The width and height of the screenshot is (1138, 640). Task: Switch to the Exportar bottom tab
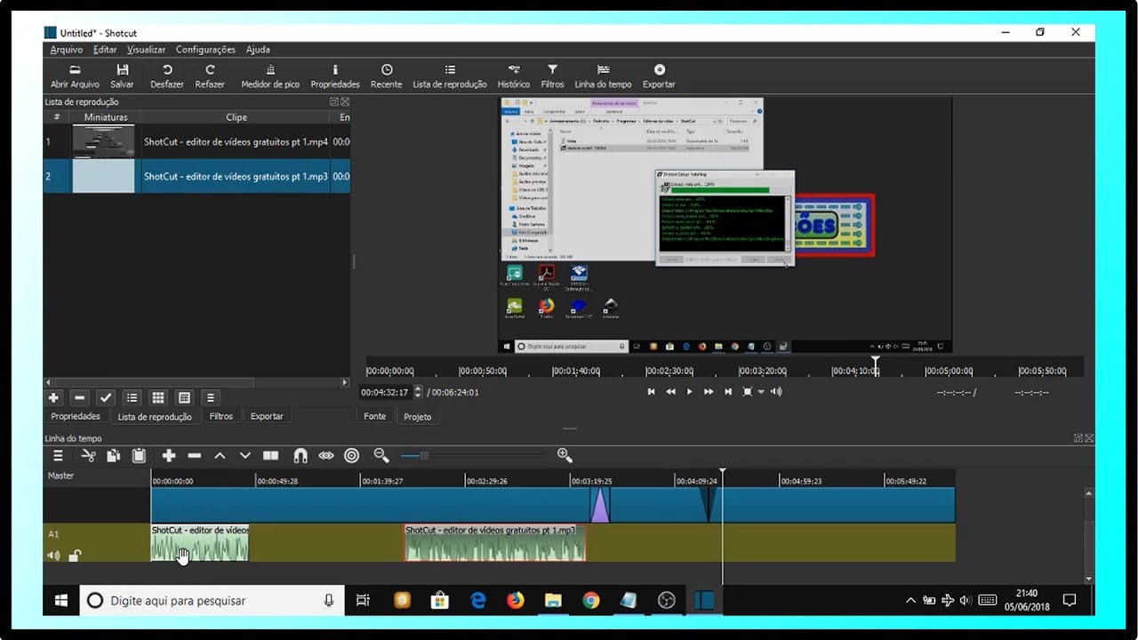pyautogui.click(x=267, y=416)
